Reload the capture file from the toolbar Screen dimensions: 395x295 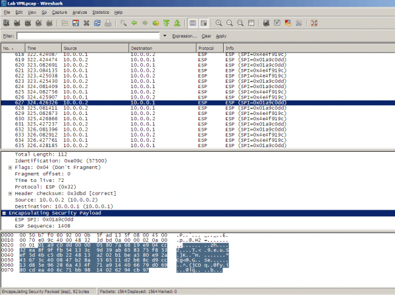[97, 23]
